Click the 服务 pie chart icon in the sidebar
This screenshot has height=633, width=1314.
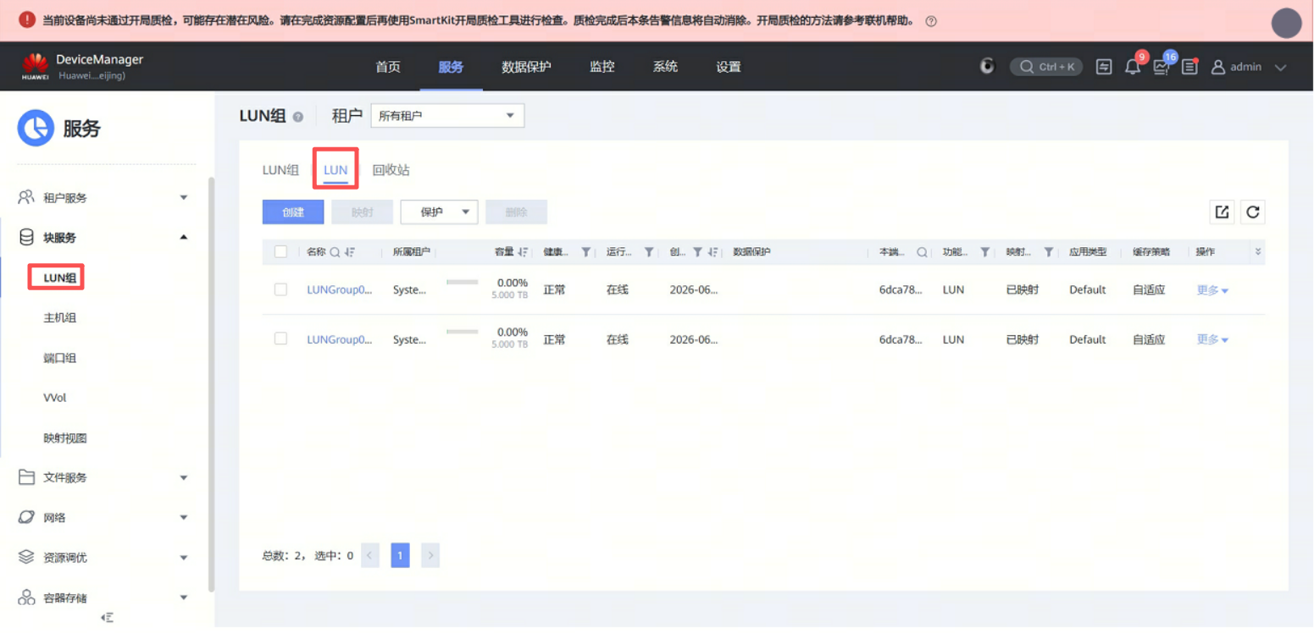pos(36,128)
